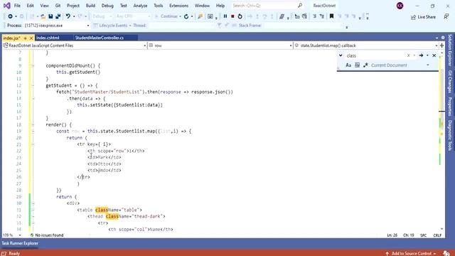The image size is (455, 256).
Task: Collapse the getStudent code block
Action: (x=33, y=85)
